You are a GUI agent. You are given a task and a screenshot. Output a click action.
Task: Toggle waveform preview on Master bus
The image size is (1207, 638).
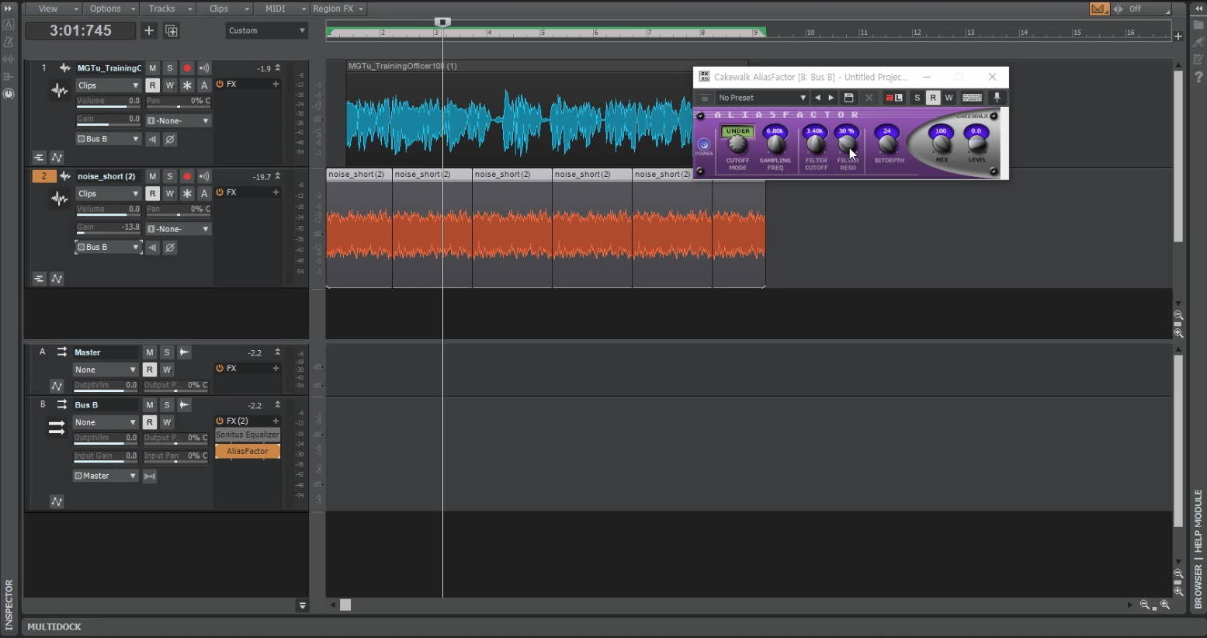(184, 352)
